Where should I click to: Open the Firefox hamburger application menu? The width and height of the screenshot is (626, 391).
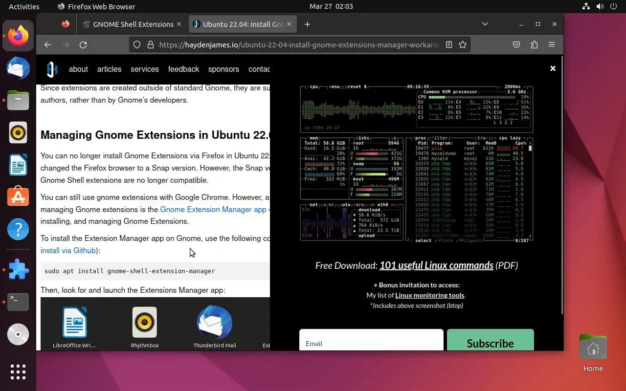pyautogui.click(x=552, y=44)
